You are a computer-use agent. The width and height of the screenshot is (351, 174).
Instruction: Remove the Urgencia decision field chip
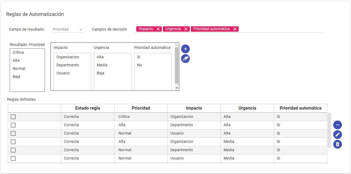click(186, 29)
